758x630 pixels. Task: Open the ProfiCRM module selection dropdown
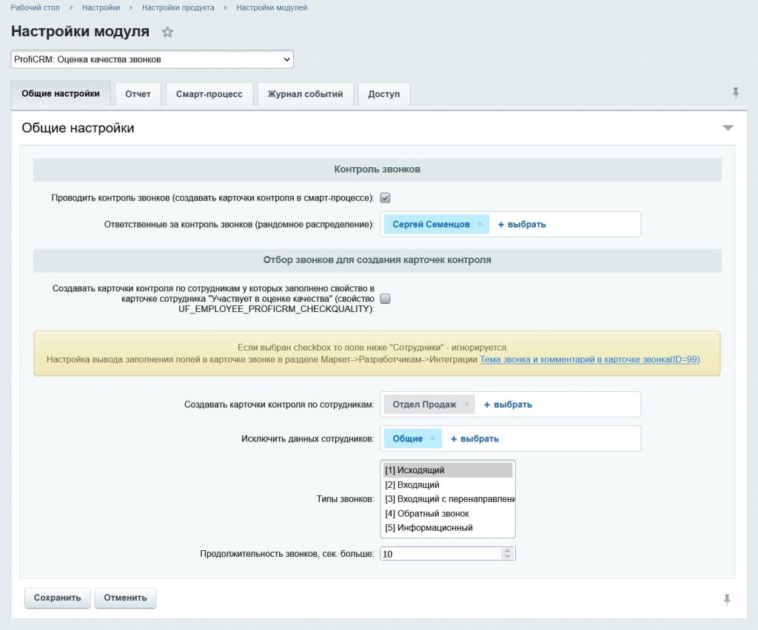coord(152,59)
